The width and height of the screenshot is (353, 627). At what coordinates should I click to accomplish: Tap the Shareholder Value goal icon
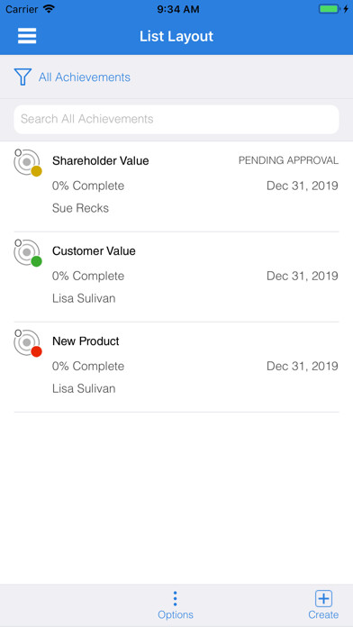27,162
